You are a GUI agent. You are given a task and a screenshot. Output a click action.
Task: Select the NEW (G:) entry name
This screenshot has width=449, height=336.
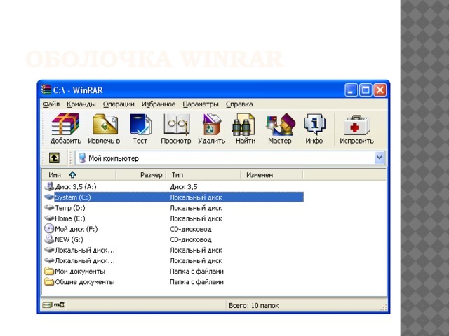pyautogui.click(x=69, y=239)
